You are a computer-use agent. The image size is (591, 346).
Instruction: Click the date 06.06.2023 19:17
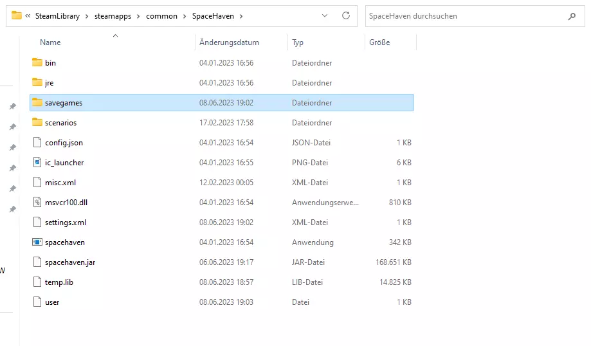click(226, 262)
